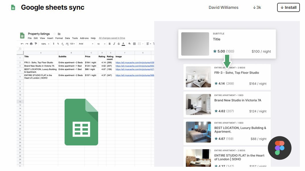Click the gray template card thumbnail
This screenshot has width=305, height=171.
[195, 44]
